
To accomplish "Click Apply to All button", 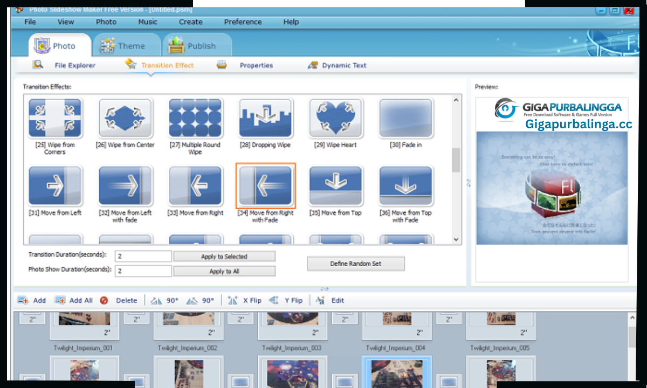I will 224,271.
